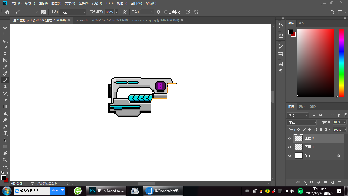The image size is (348, 196).
Task: Open the smoothing options gear
Action: click(159, 12)
